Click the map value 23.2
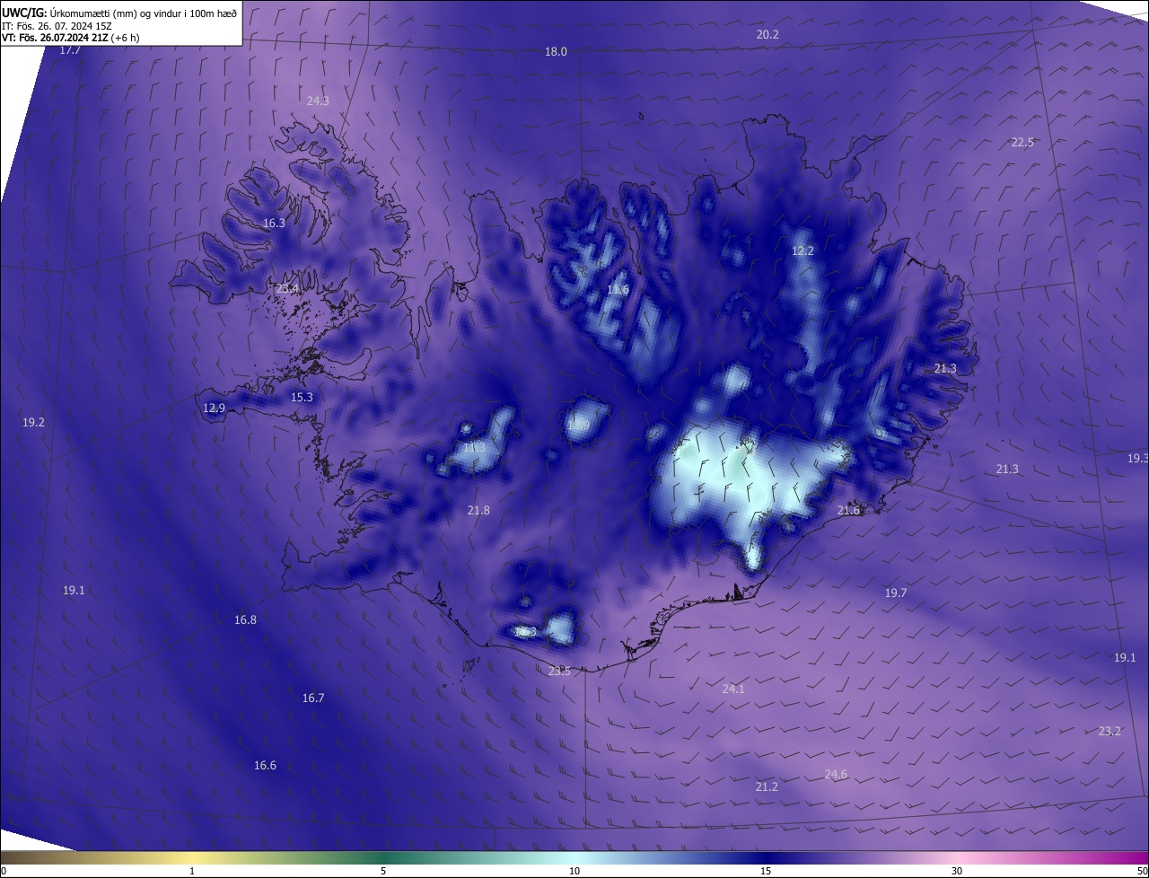1149x878 pixels. [x=1110, y=732]
